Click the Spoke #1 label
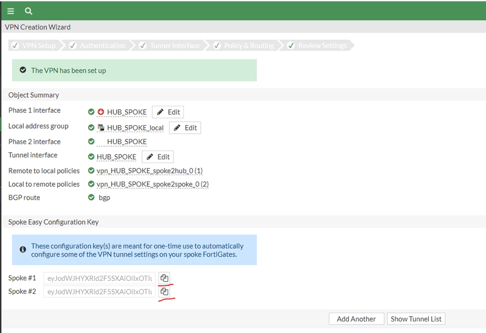Viewport: 486px width, 333px height. [x=22, y=278]
